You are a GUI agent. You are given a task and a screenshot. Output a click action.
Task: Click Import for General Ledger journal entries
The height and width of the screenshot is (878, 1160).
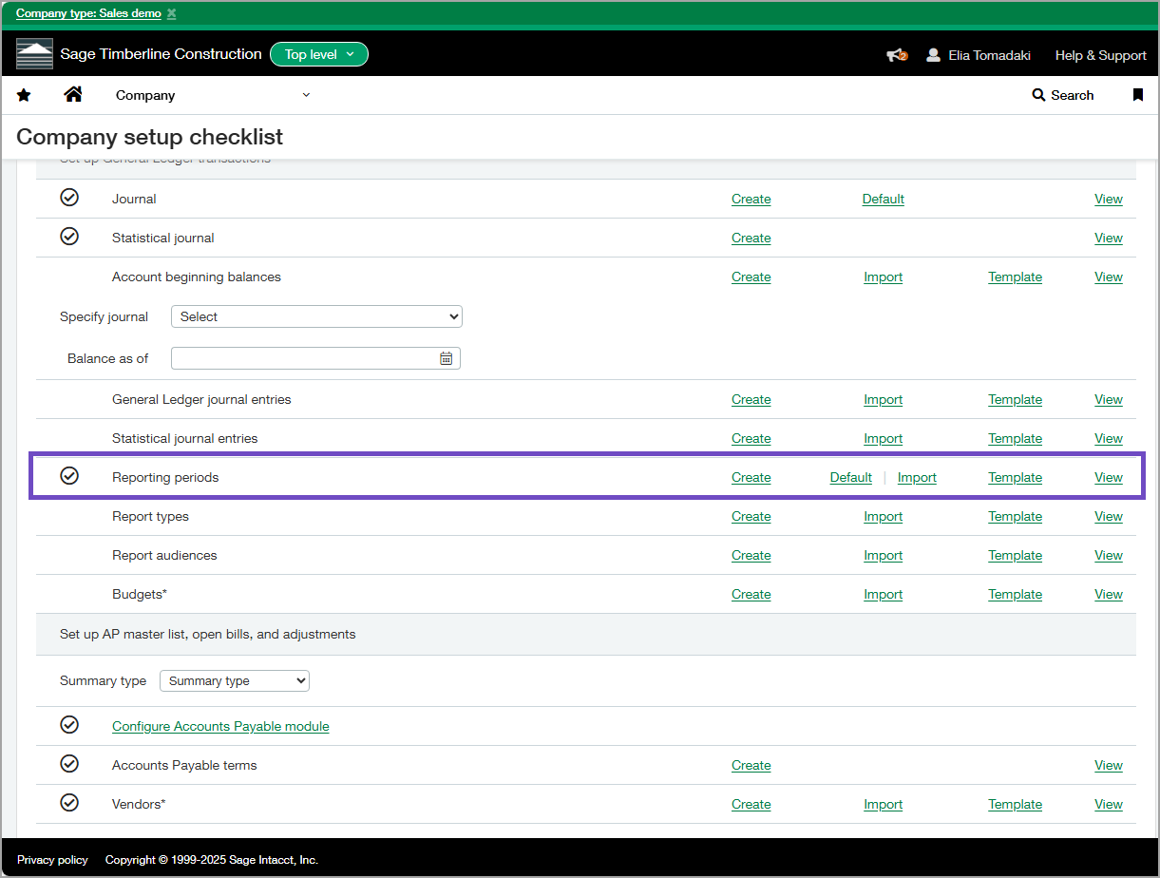pyautogui.click(x=883, y=399)
